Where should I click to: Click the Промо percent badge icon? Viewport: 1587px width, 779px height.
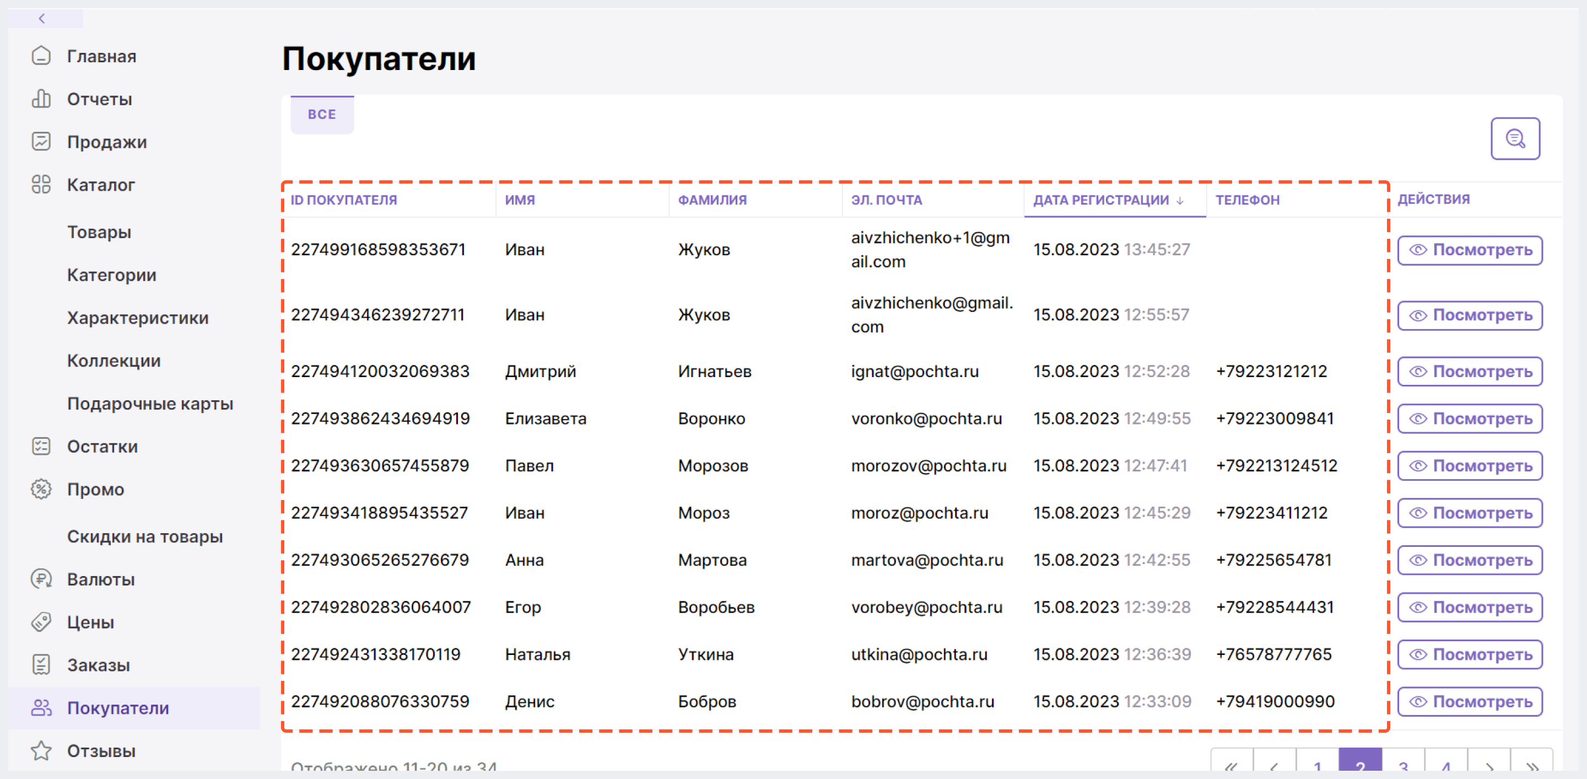[41, 490]
